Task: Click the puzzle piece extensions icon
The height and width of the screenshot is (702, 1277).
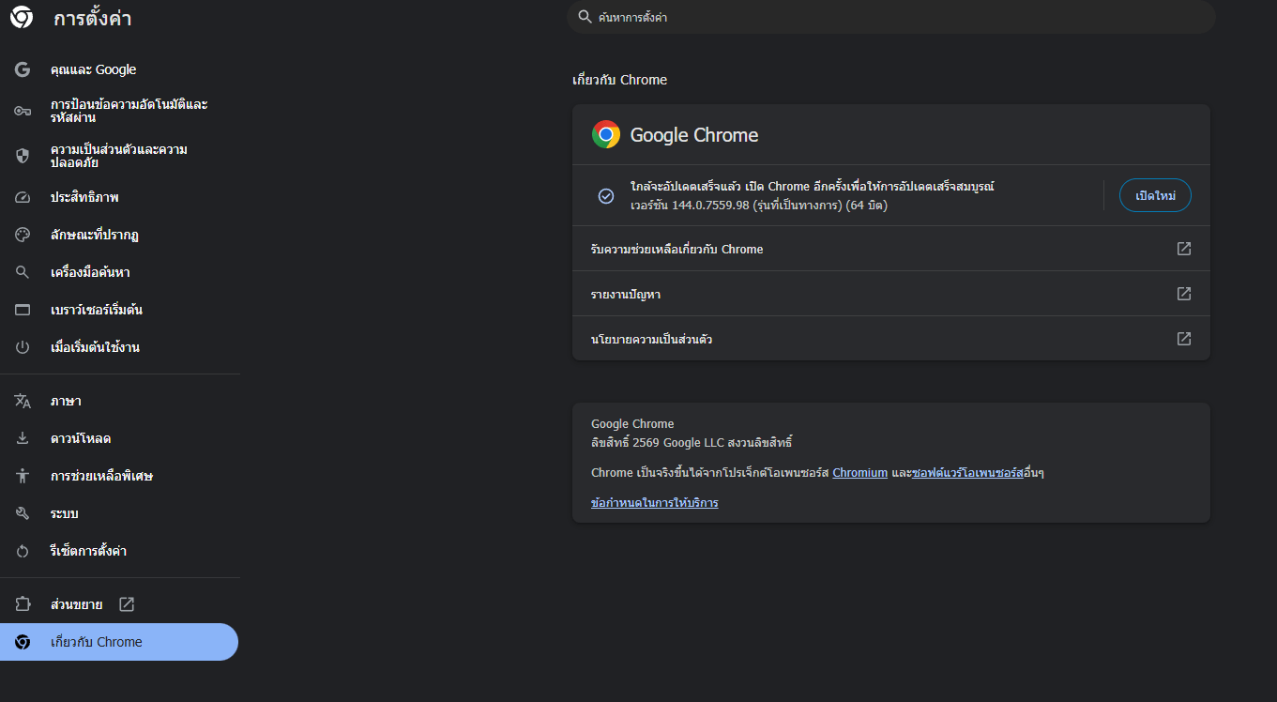Action: 23,604
